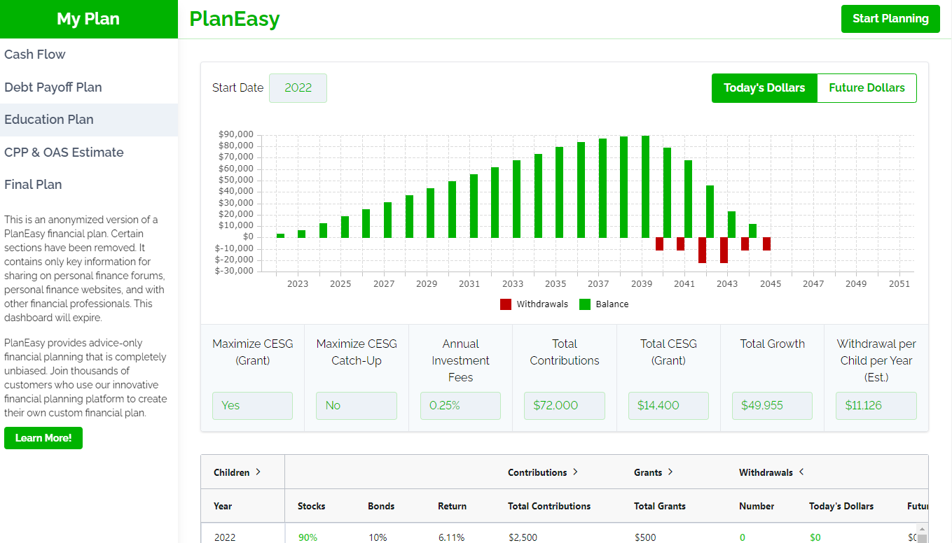Click the Number column header
The width and height of the screenshot is (952, 543).
[x=757, y=506]
